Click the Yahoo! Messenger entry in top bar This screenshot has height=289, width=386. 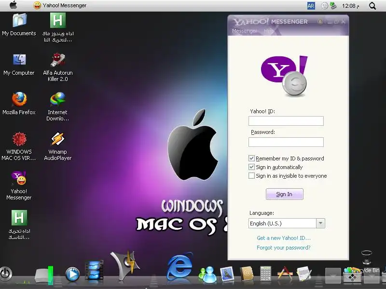pyautogui.click(x=60, y=5)
